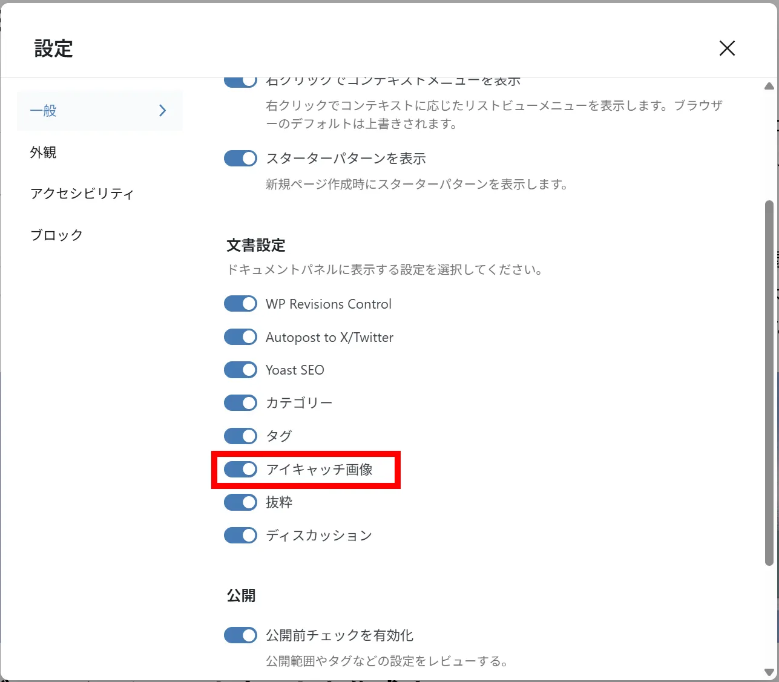Click the scrollbar up arrow
This screenshot has height=682, width=779.
pyautogui.click(x=769, y=87)
